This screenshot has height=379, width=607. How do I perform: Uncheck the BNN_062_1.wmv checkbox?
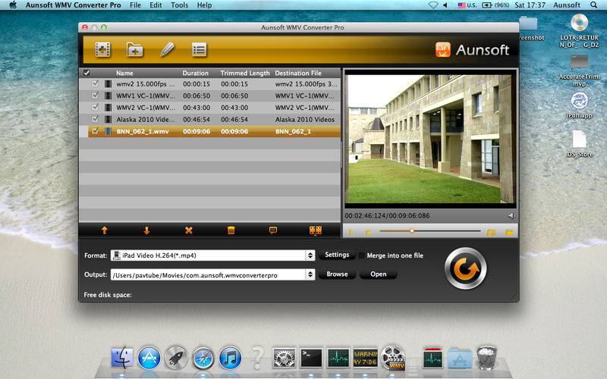pyautogui.click(x=95, y=131)
